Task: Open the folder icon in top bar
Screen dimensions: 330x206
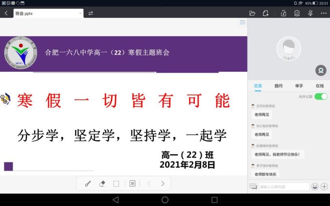Action: point(252,13)
